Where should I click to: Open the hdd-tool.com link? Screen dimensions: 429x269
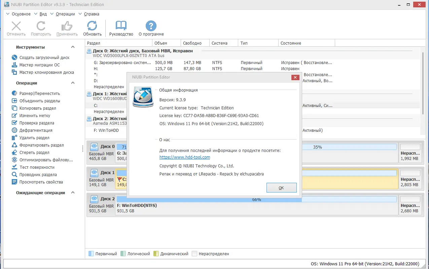(x=185, y=157)
